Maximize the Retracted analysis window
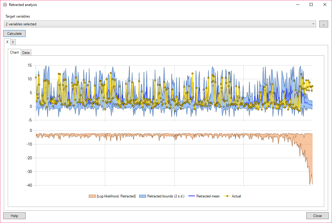332x223 pixels. pyautogui.click(x=311, y=5)
